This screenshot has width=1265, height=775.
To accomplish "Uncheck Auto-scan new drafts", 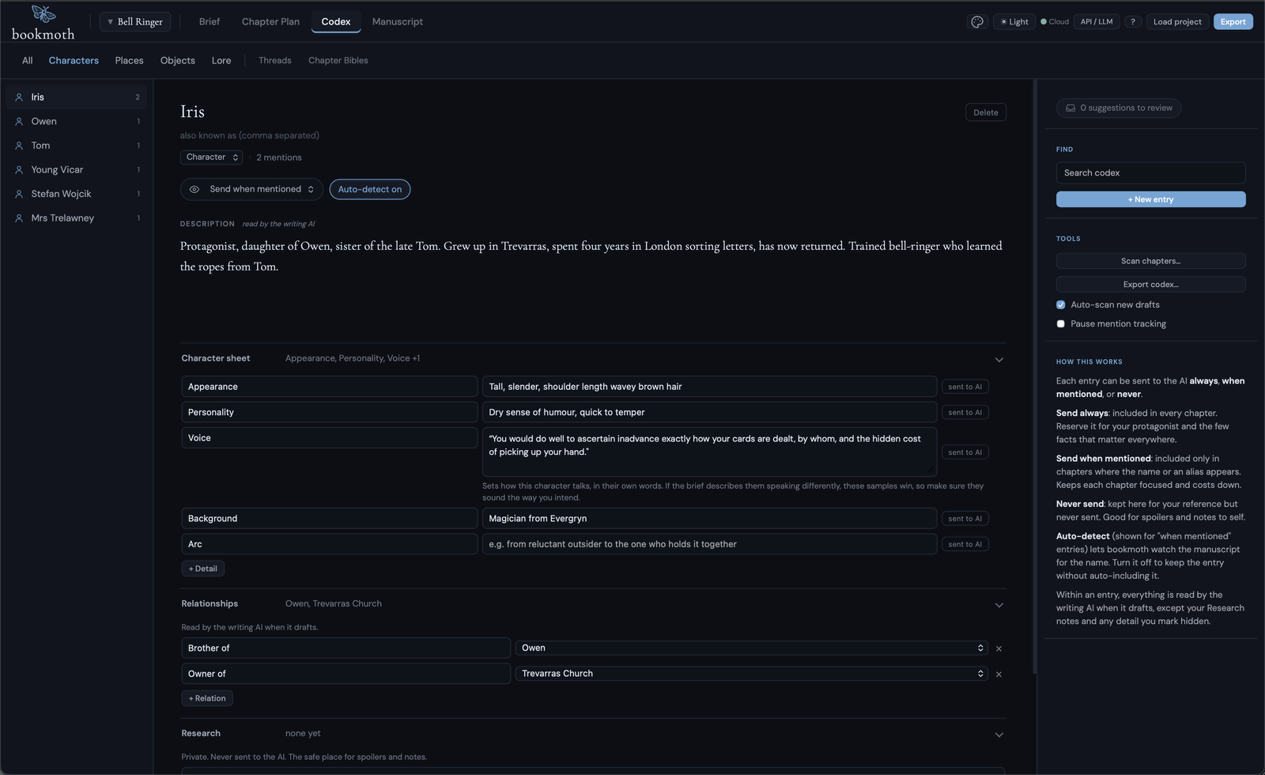I will point(1061,304).
